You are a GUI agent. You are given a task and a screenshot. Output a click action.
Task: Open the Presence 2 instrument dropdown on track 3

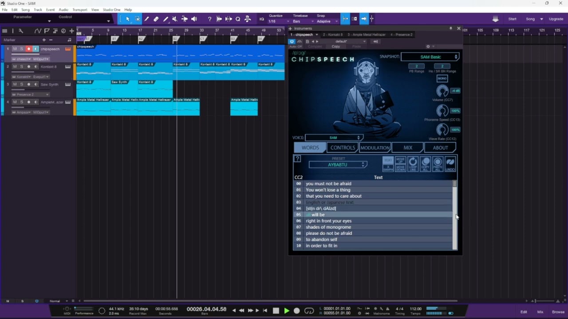tap(30, 94)
